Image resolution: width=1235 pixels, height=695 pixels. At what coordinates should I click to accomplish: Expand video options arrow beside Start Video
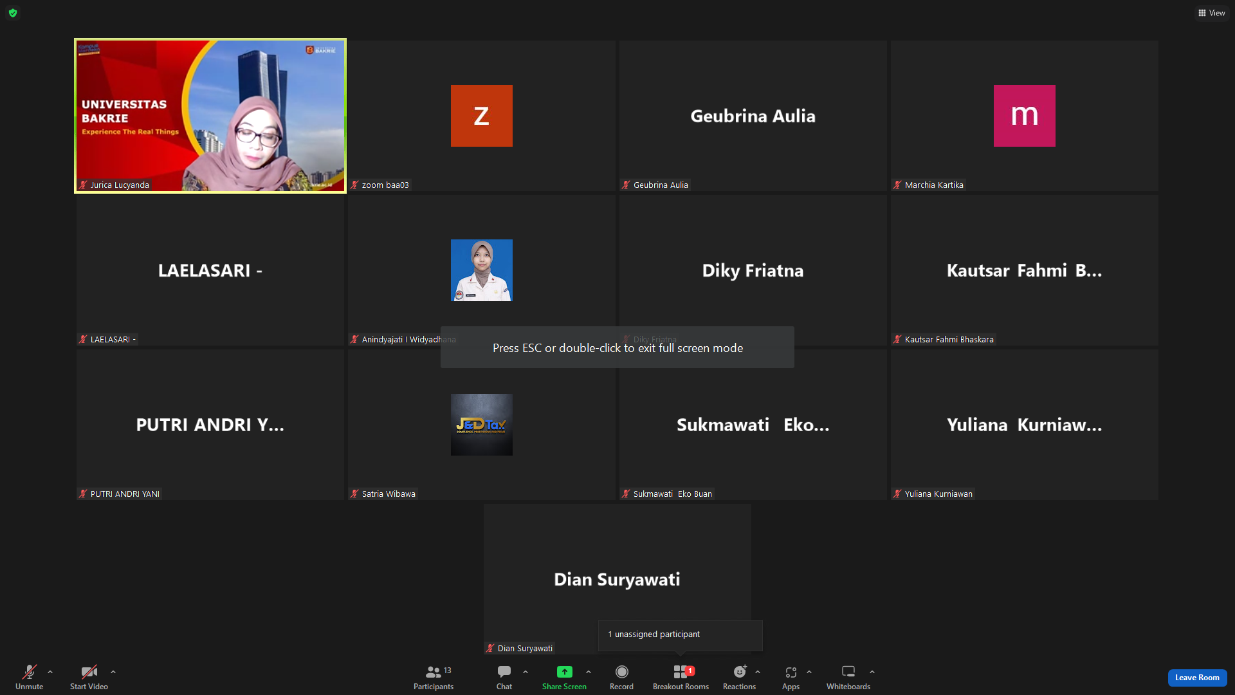pyautogui.click(x=113, y=672)
